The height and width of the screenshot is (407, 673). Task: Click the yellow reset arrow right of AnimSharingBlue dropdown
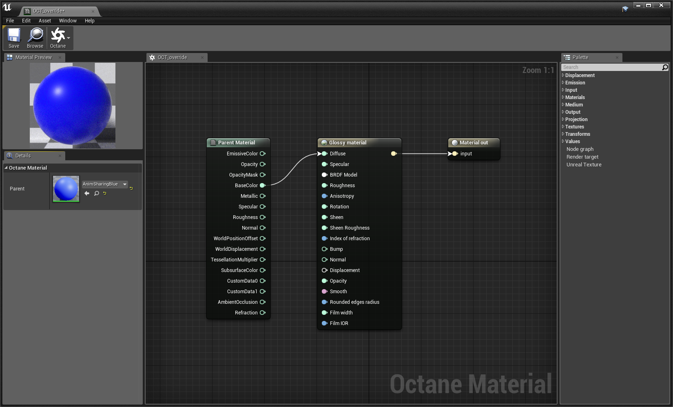click(131, 188)
